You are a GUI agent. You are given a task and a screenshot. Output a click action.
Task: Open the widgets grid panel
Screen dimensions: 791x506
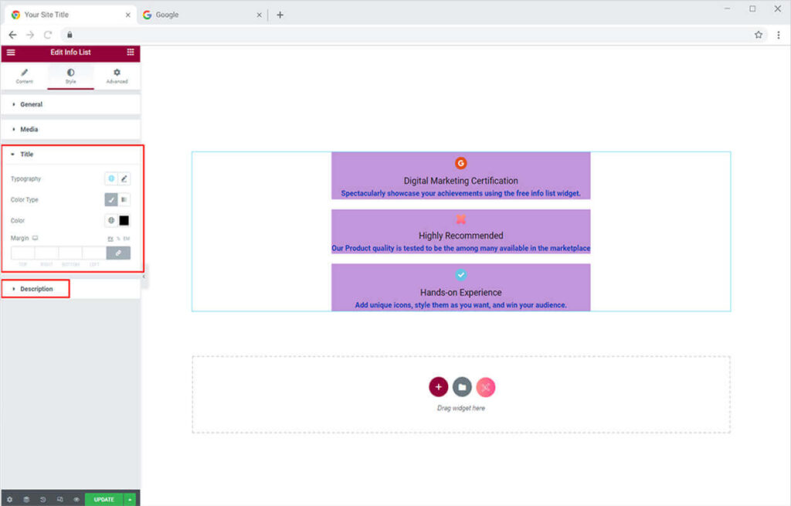(130, 52)
